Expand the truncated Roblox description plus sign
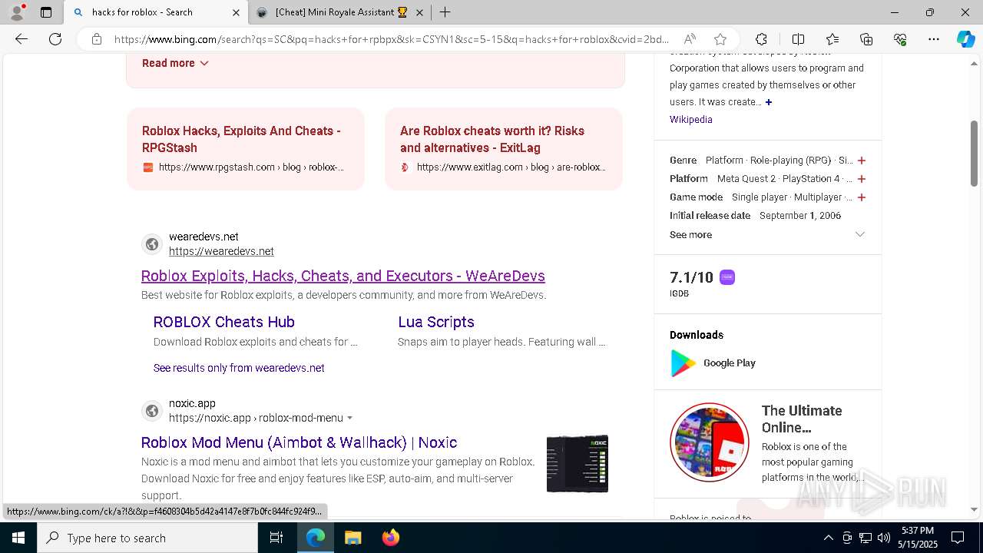The height and width of the screenshot is (553, 983). tap(769, 102)
